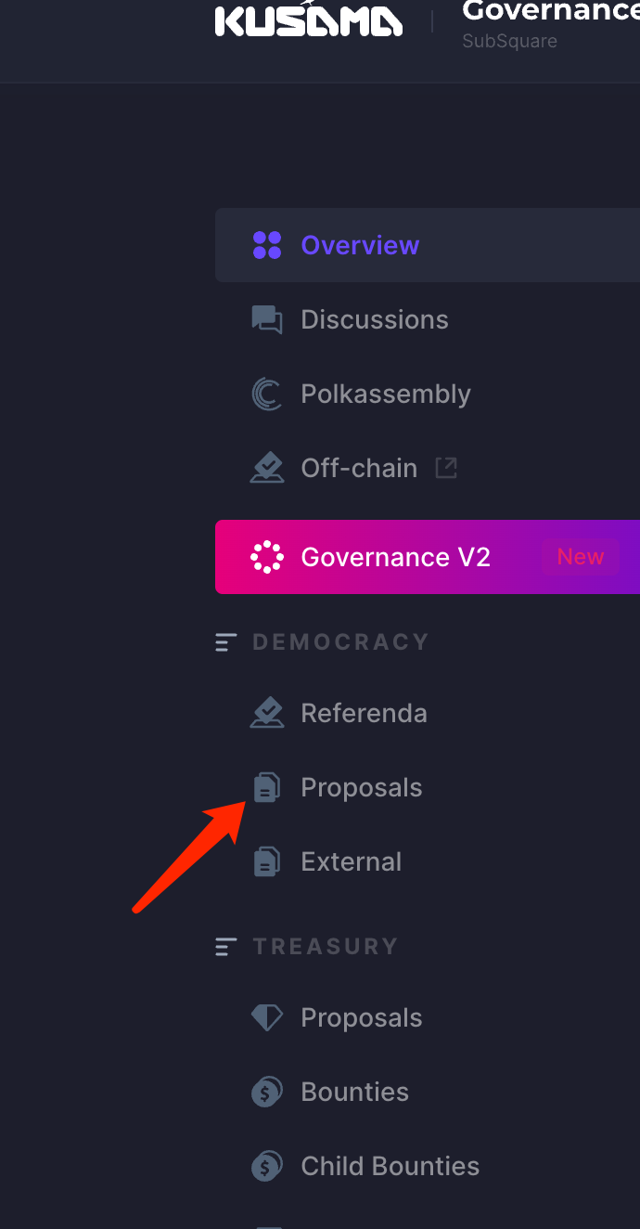The width and height of the screenshot is (640, 1229).
Task: Click the New badge on Governance V2
Action: 581,556
